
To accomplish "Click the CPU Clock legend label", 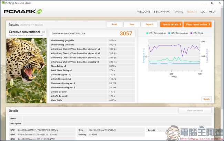I will [198, 33].
